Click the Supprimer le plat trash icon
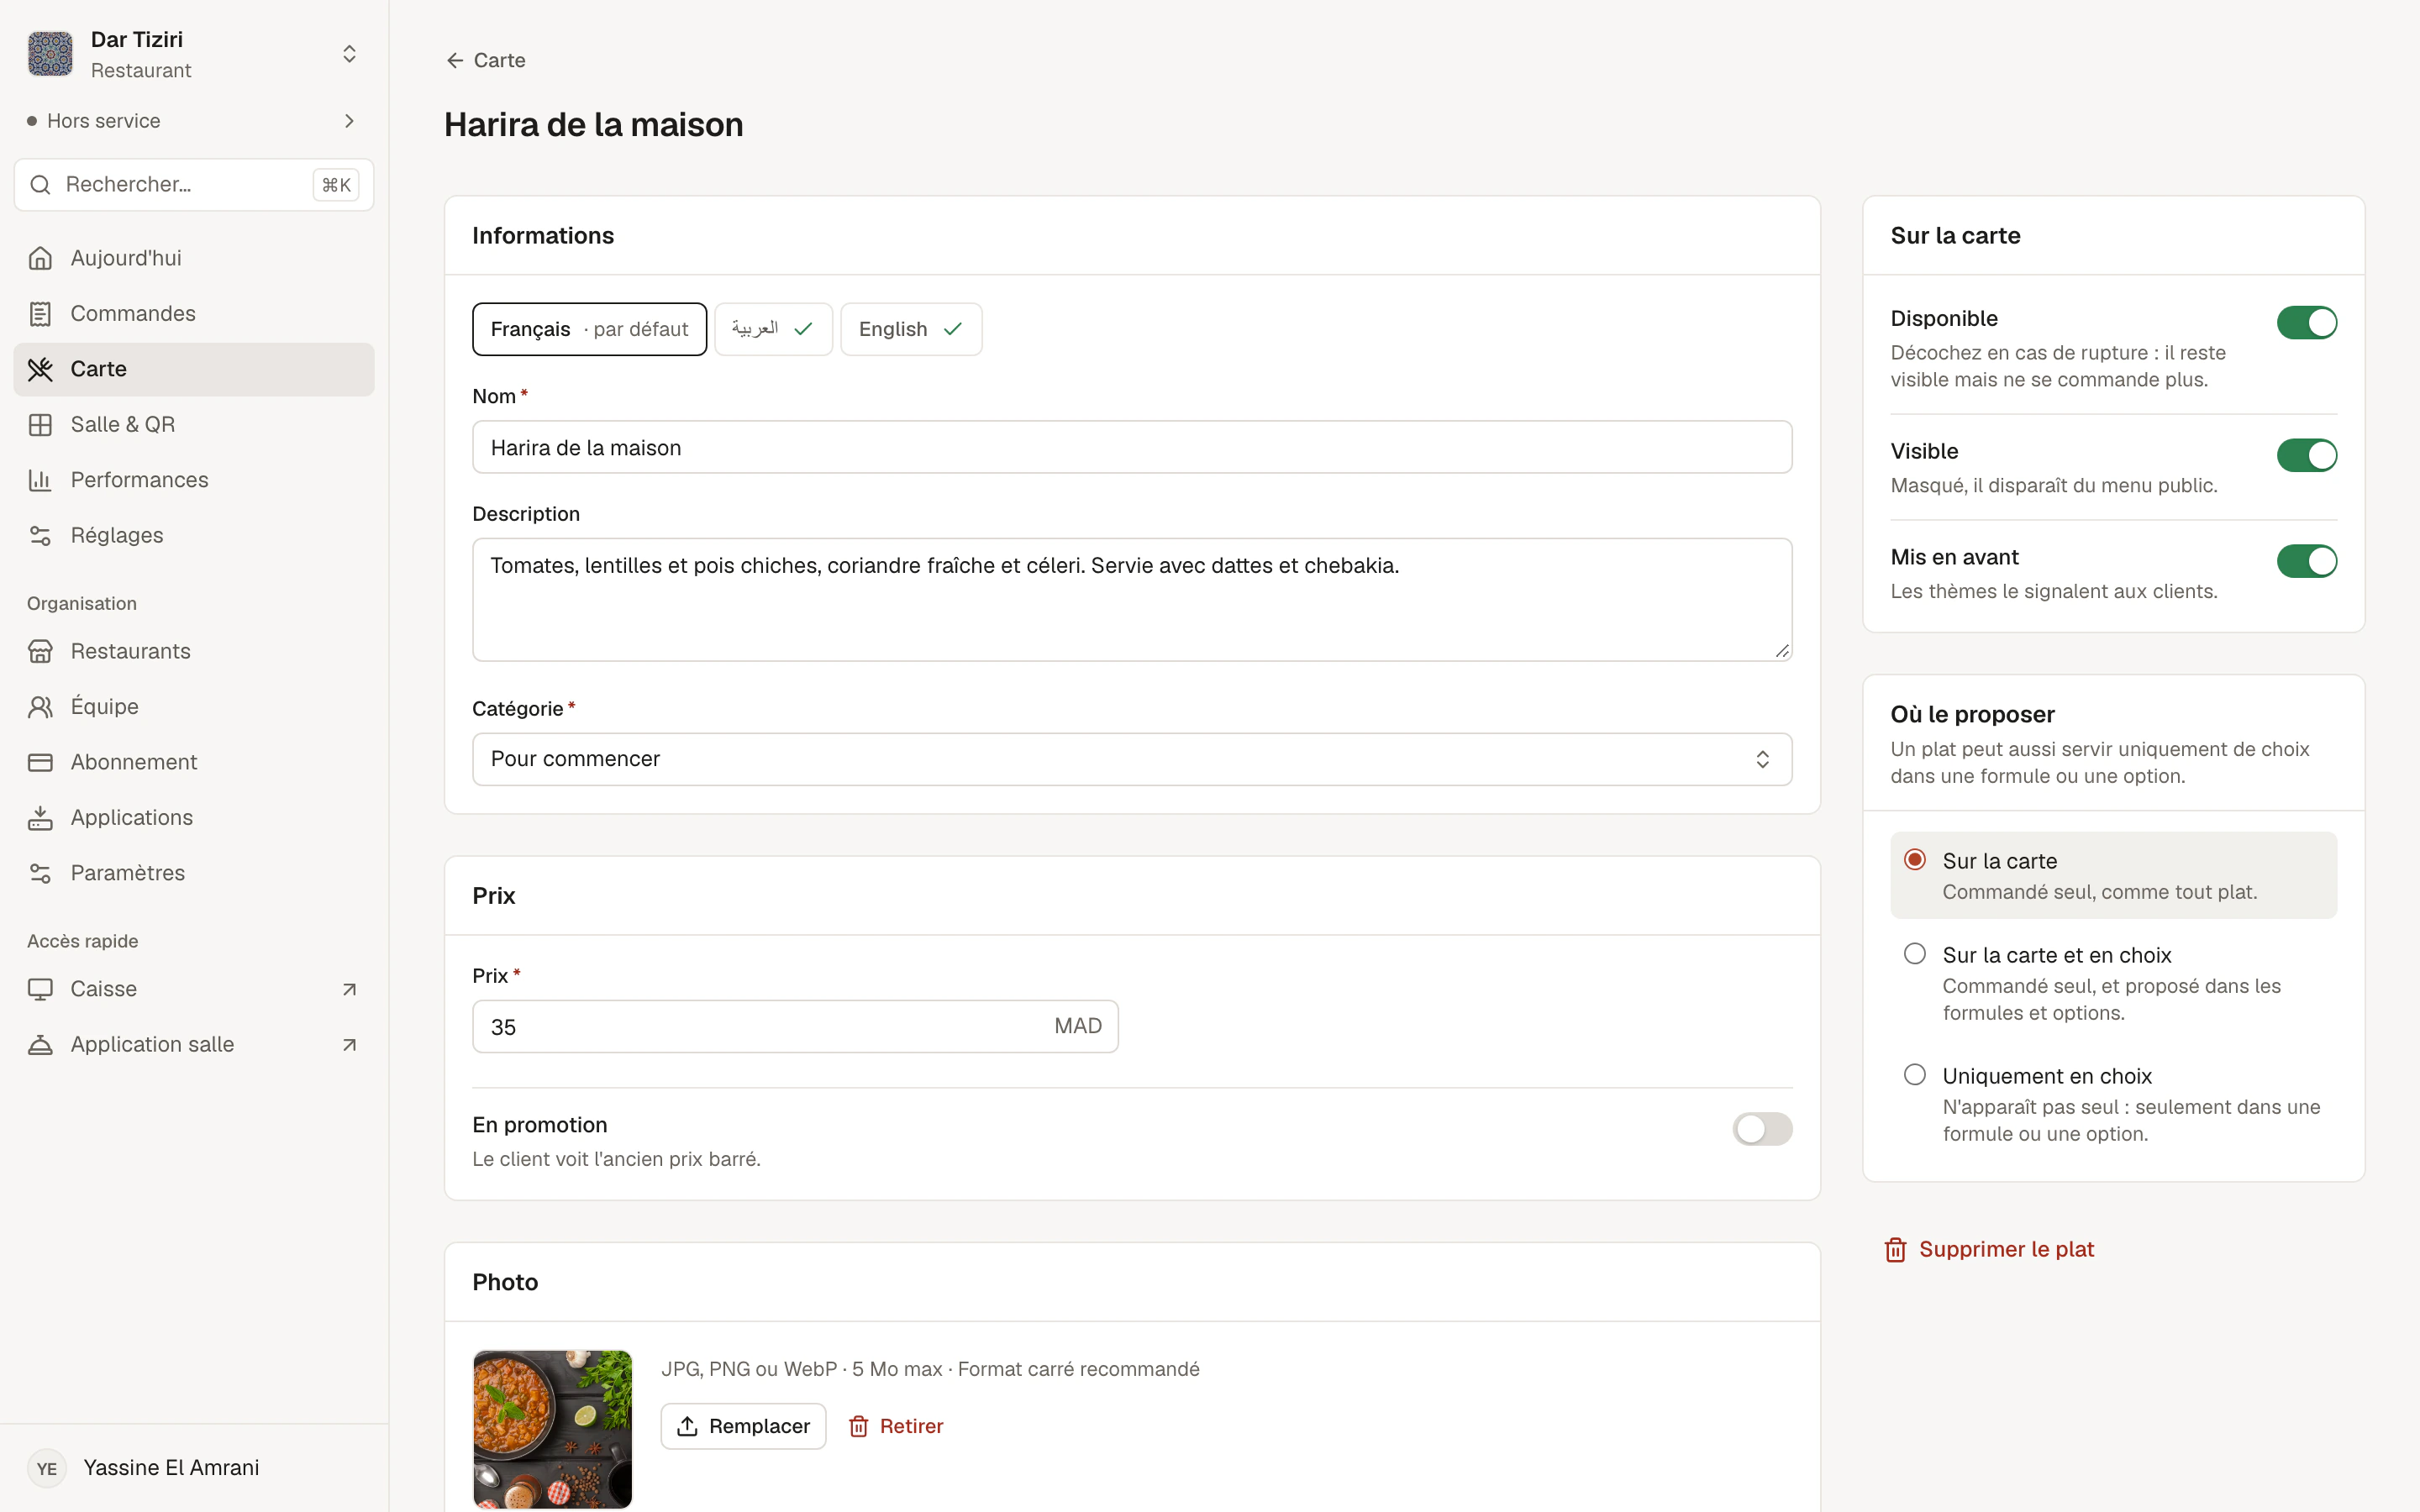Image resolution: width=2420 pixels, height=1512 pixels. click(1895, 1250)
